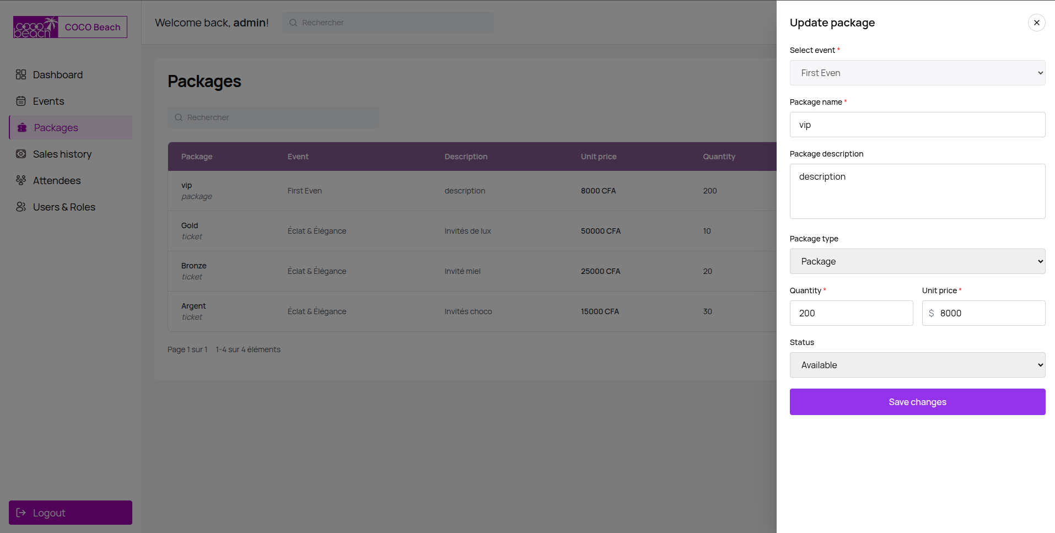
Task: Go to Sales history menu item
Action: coord(62,154)
